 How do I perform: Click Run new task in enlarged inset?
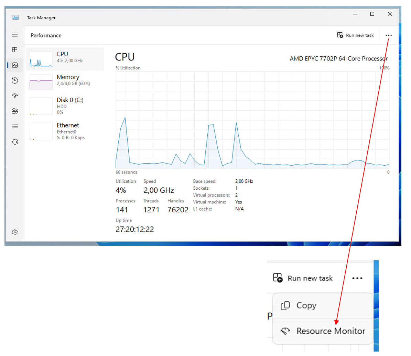(x=303, y=278)
